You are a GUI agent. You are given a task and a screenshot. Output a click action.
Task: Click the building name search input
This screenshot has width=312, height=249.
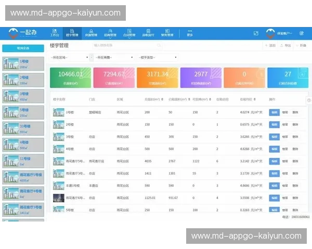pos(127,46)
